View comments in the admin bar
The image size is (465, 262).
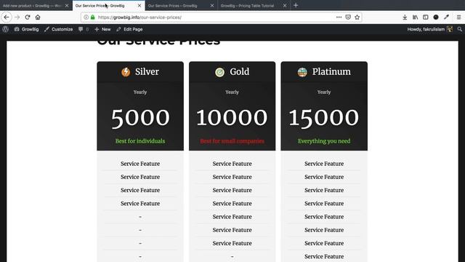[84, 29]
